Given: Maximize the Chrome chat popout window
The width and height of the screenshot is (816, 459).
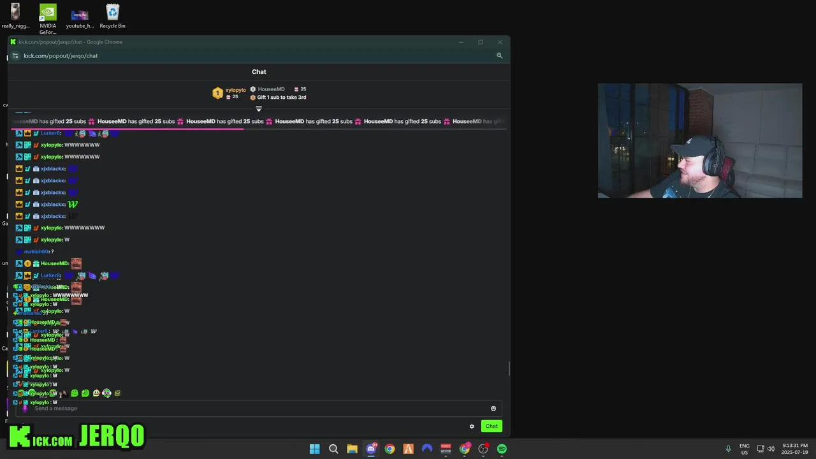Looking at the screenshot, I should coord(481,42).
